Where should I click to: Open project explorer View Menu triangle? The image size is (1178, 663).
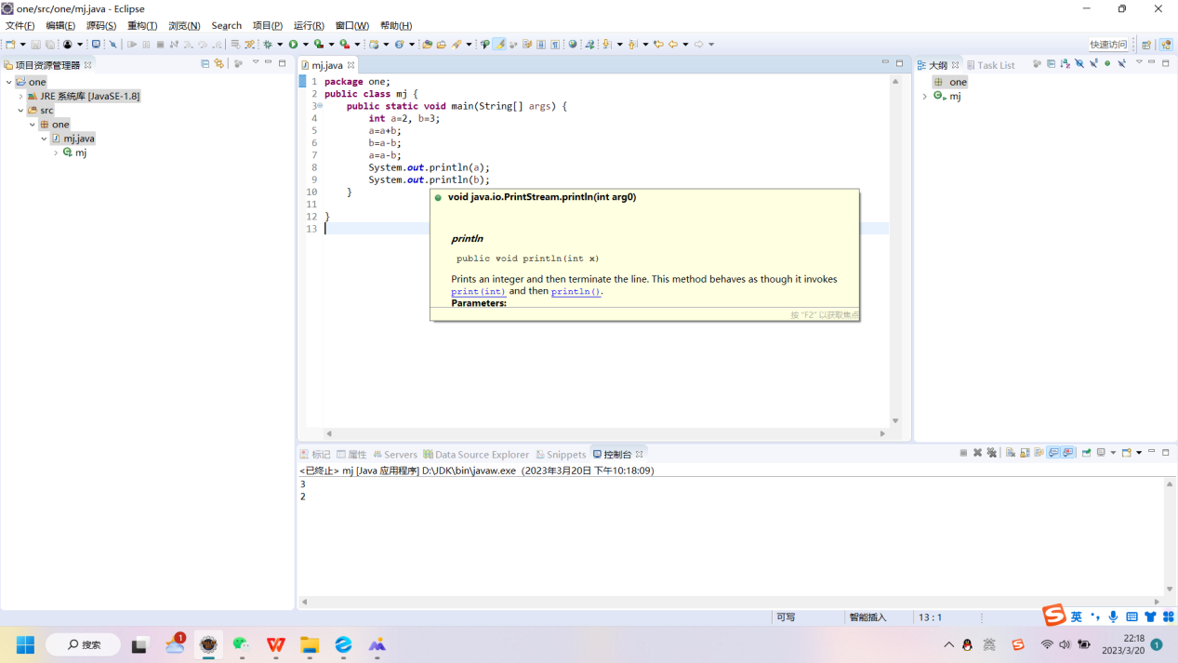(256, 62)
